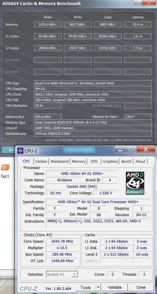Screen dimensions: 157x294
Task: Expand the Tools dropdown arrow
Action: (98, 288)
